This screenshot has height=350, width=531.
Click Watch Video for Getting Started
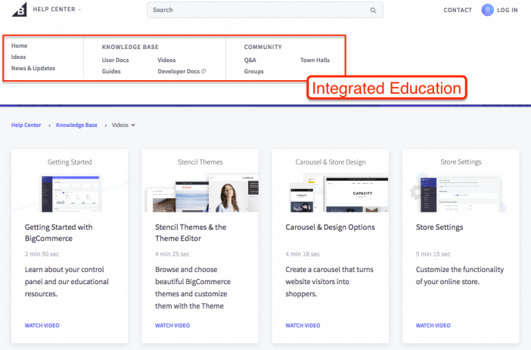tap(42, 325)
